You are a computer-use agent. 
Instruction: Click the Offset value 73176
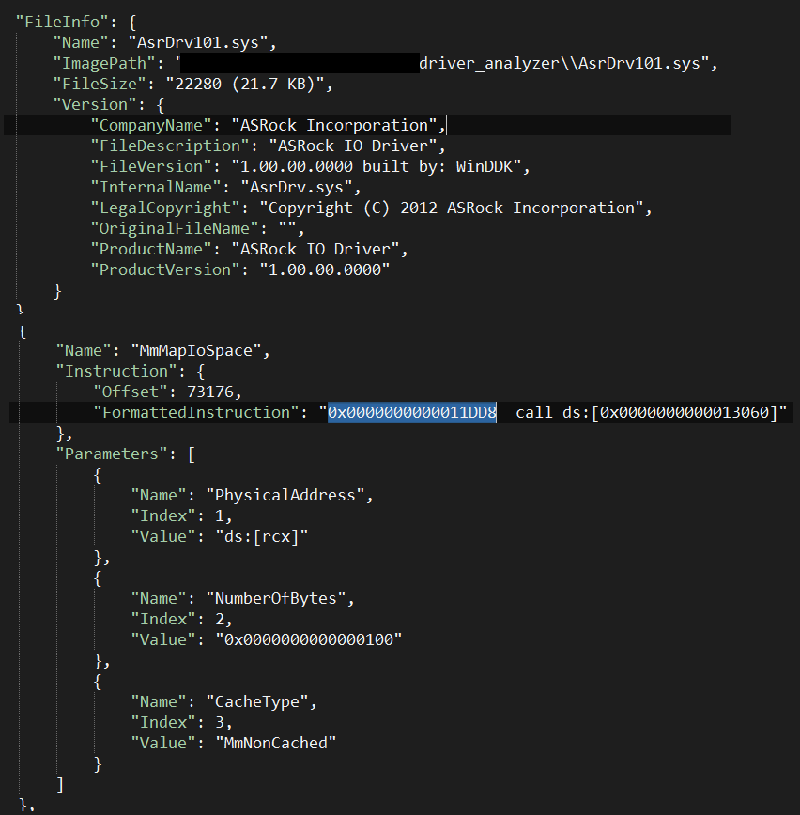point(210,392)
